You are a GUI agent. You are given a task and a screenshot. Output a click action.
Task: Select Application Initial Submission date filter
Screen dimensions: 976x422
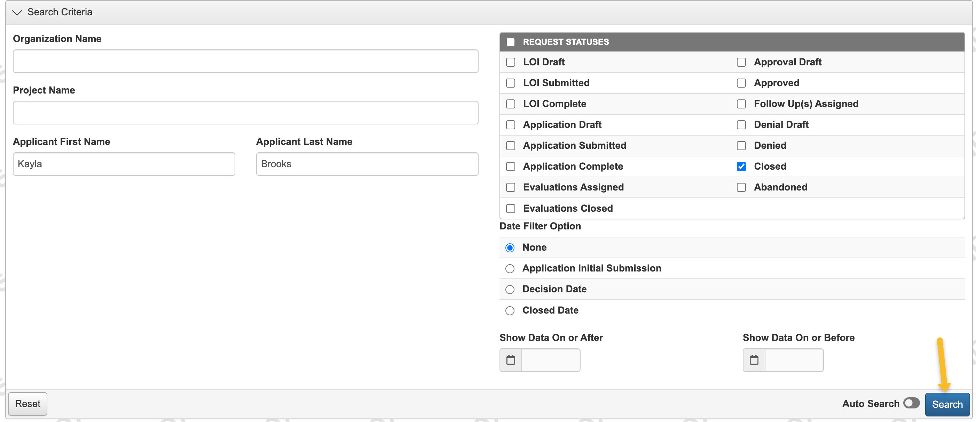pyautogui.click(x=510, y=268)
